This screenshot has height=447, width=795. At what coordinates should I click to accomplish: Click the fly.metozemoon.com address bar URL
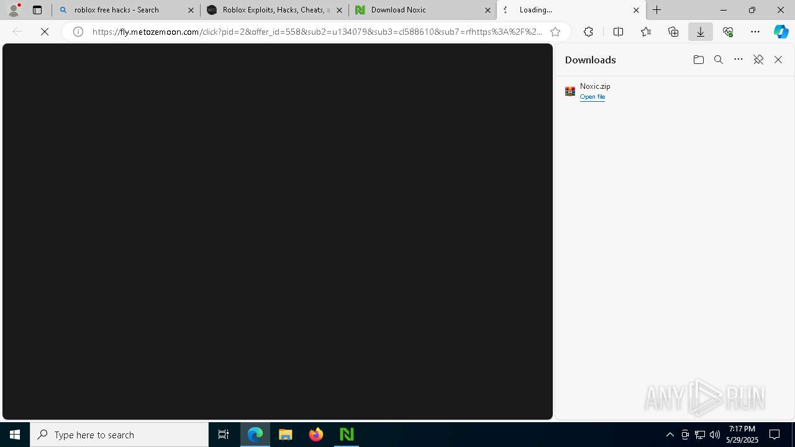click(317, 32)
